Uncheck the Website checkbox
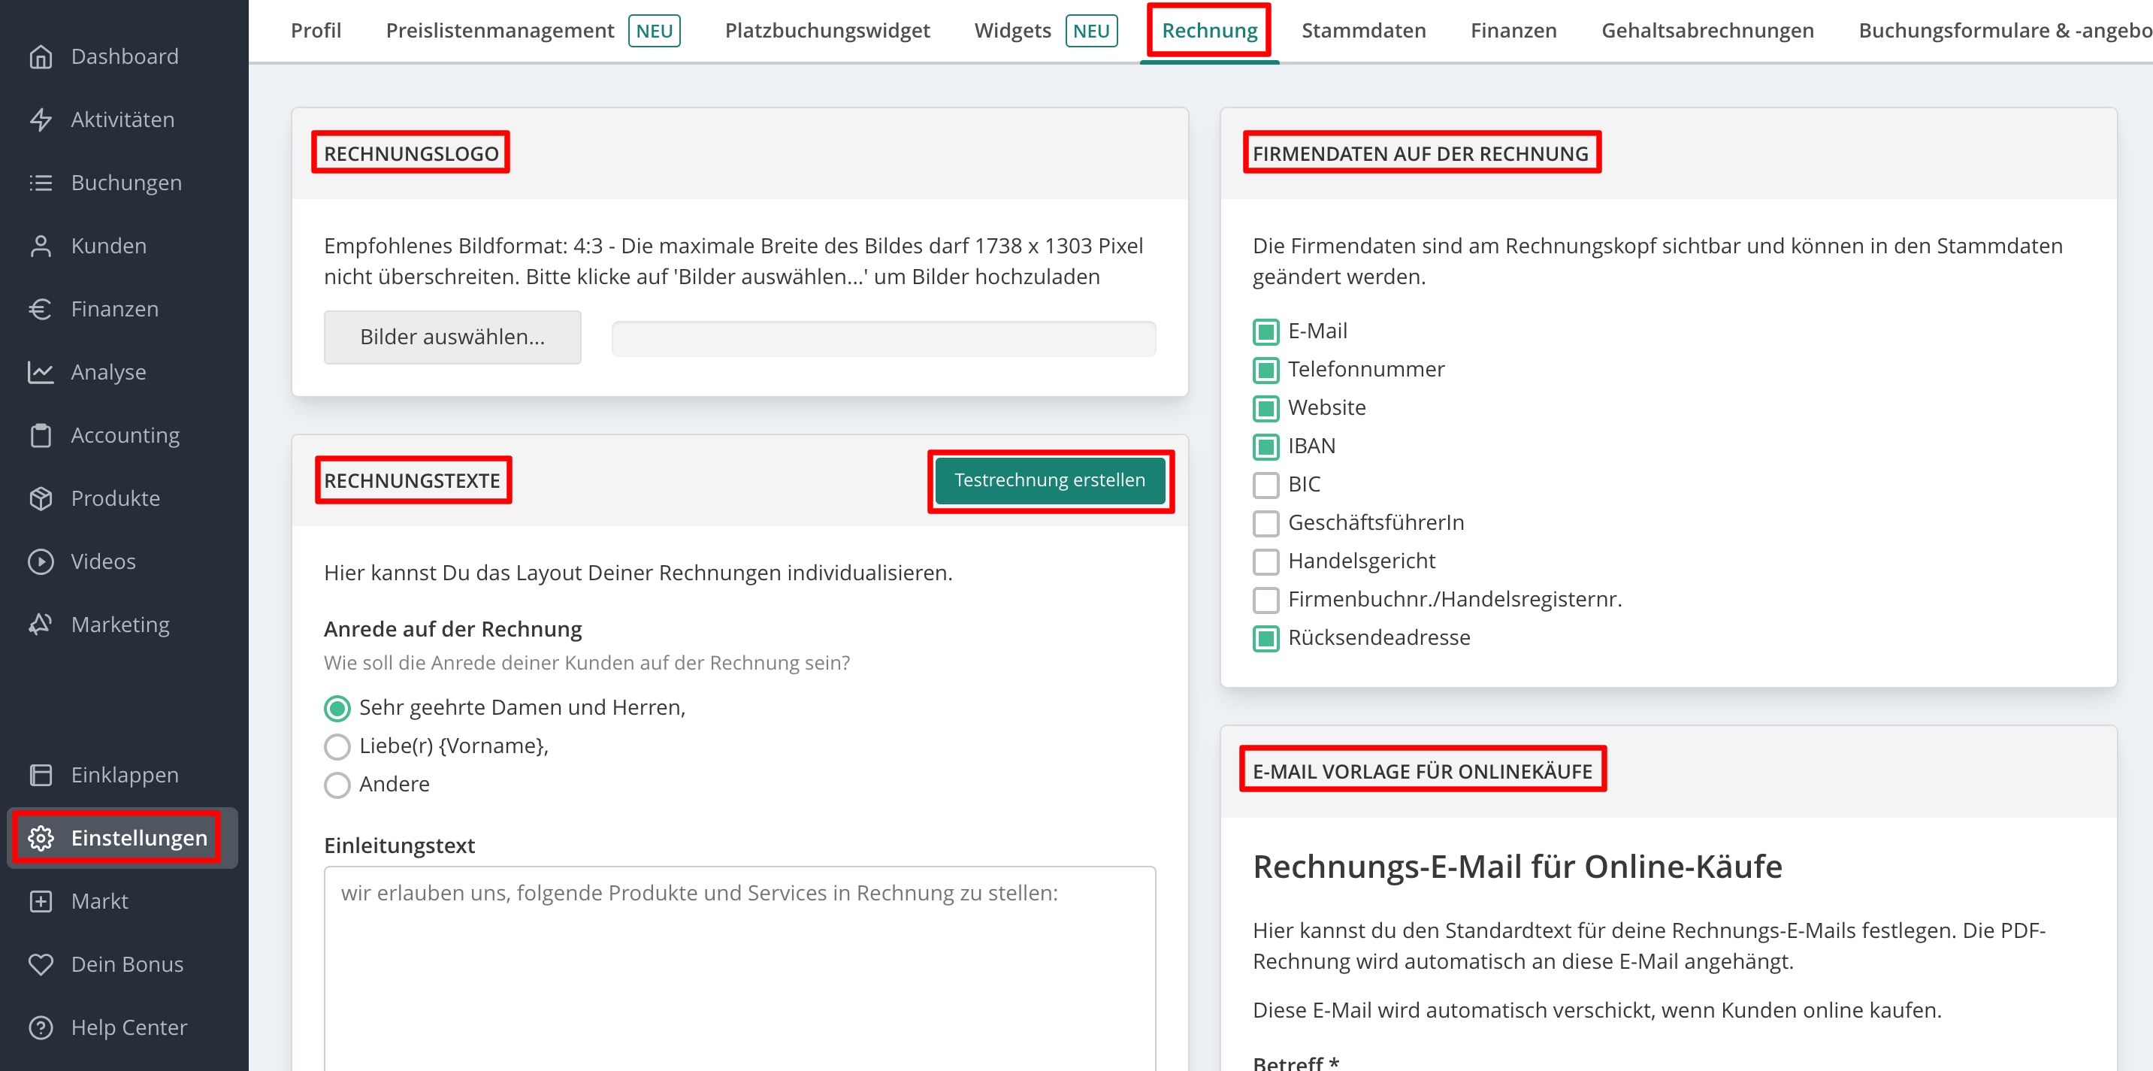 pyautogui.click(x=1265, y=409)
